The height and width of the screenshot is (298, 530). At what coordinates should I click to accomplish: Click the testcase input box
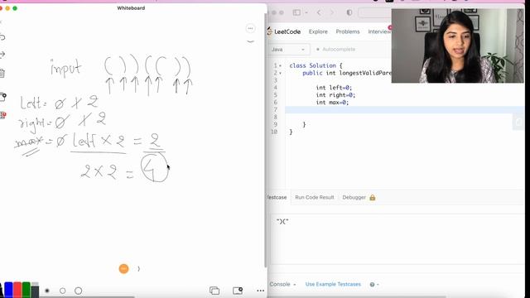(397, 238)
